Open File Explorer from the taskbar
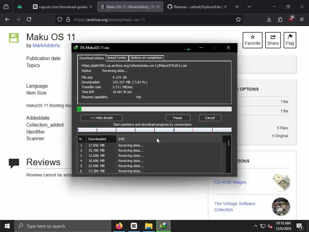Image resolution: width=309 pixels, height=232 pixels. 149,226
